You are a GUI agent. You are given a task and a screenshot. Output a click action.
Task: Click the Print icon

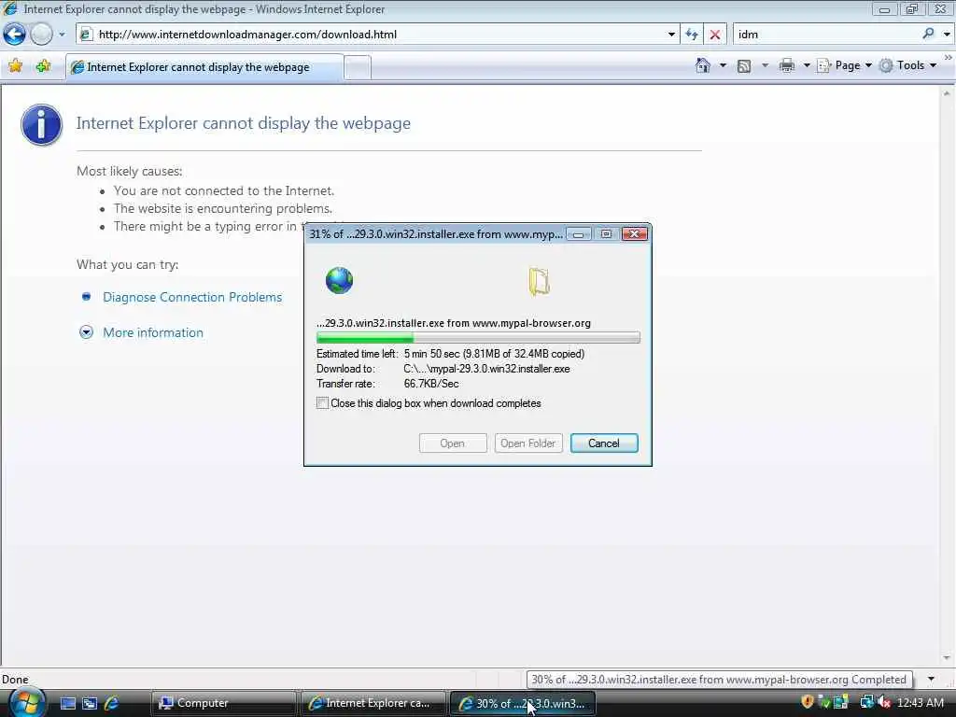787,65
